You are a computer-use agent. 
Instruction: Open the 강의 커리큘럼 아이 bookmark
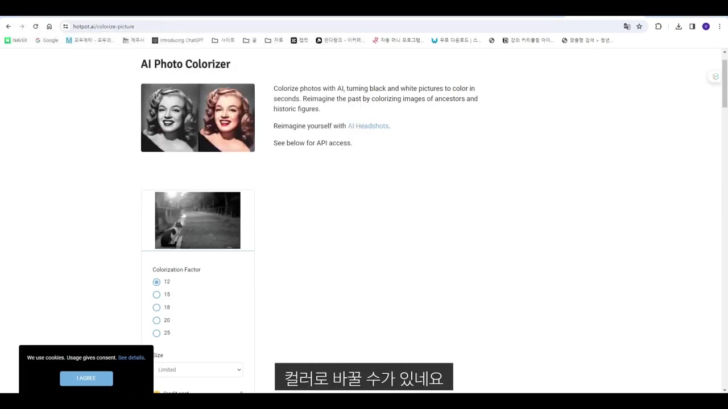(x=528, y=40)
